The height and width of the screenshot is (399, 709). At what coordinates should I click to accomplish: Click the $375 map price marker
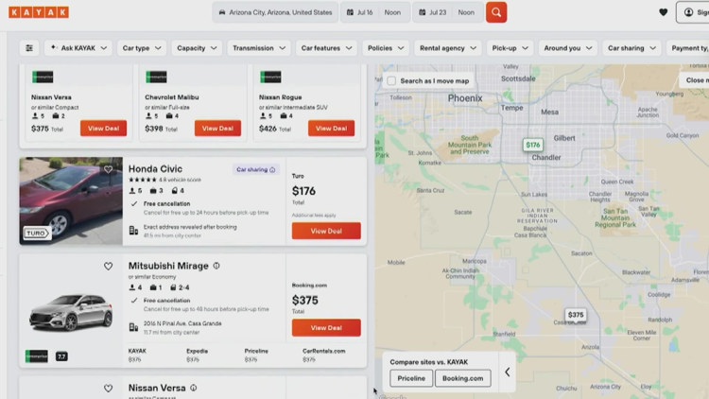(x=575, y=315)
